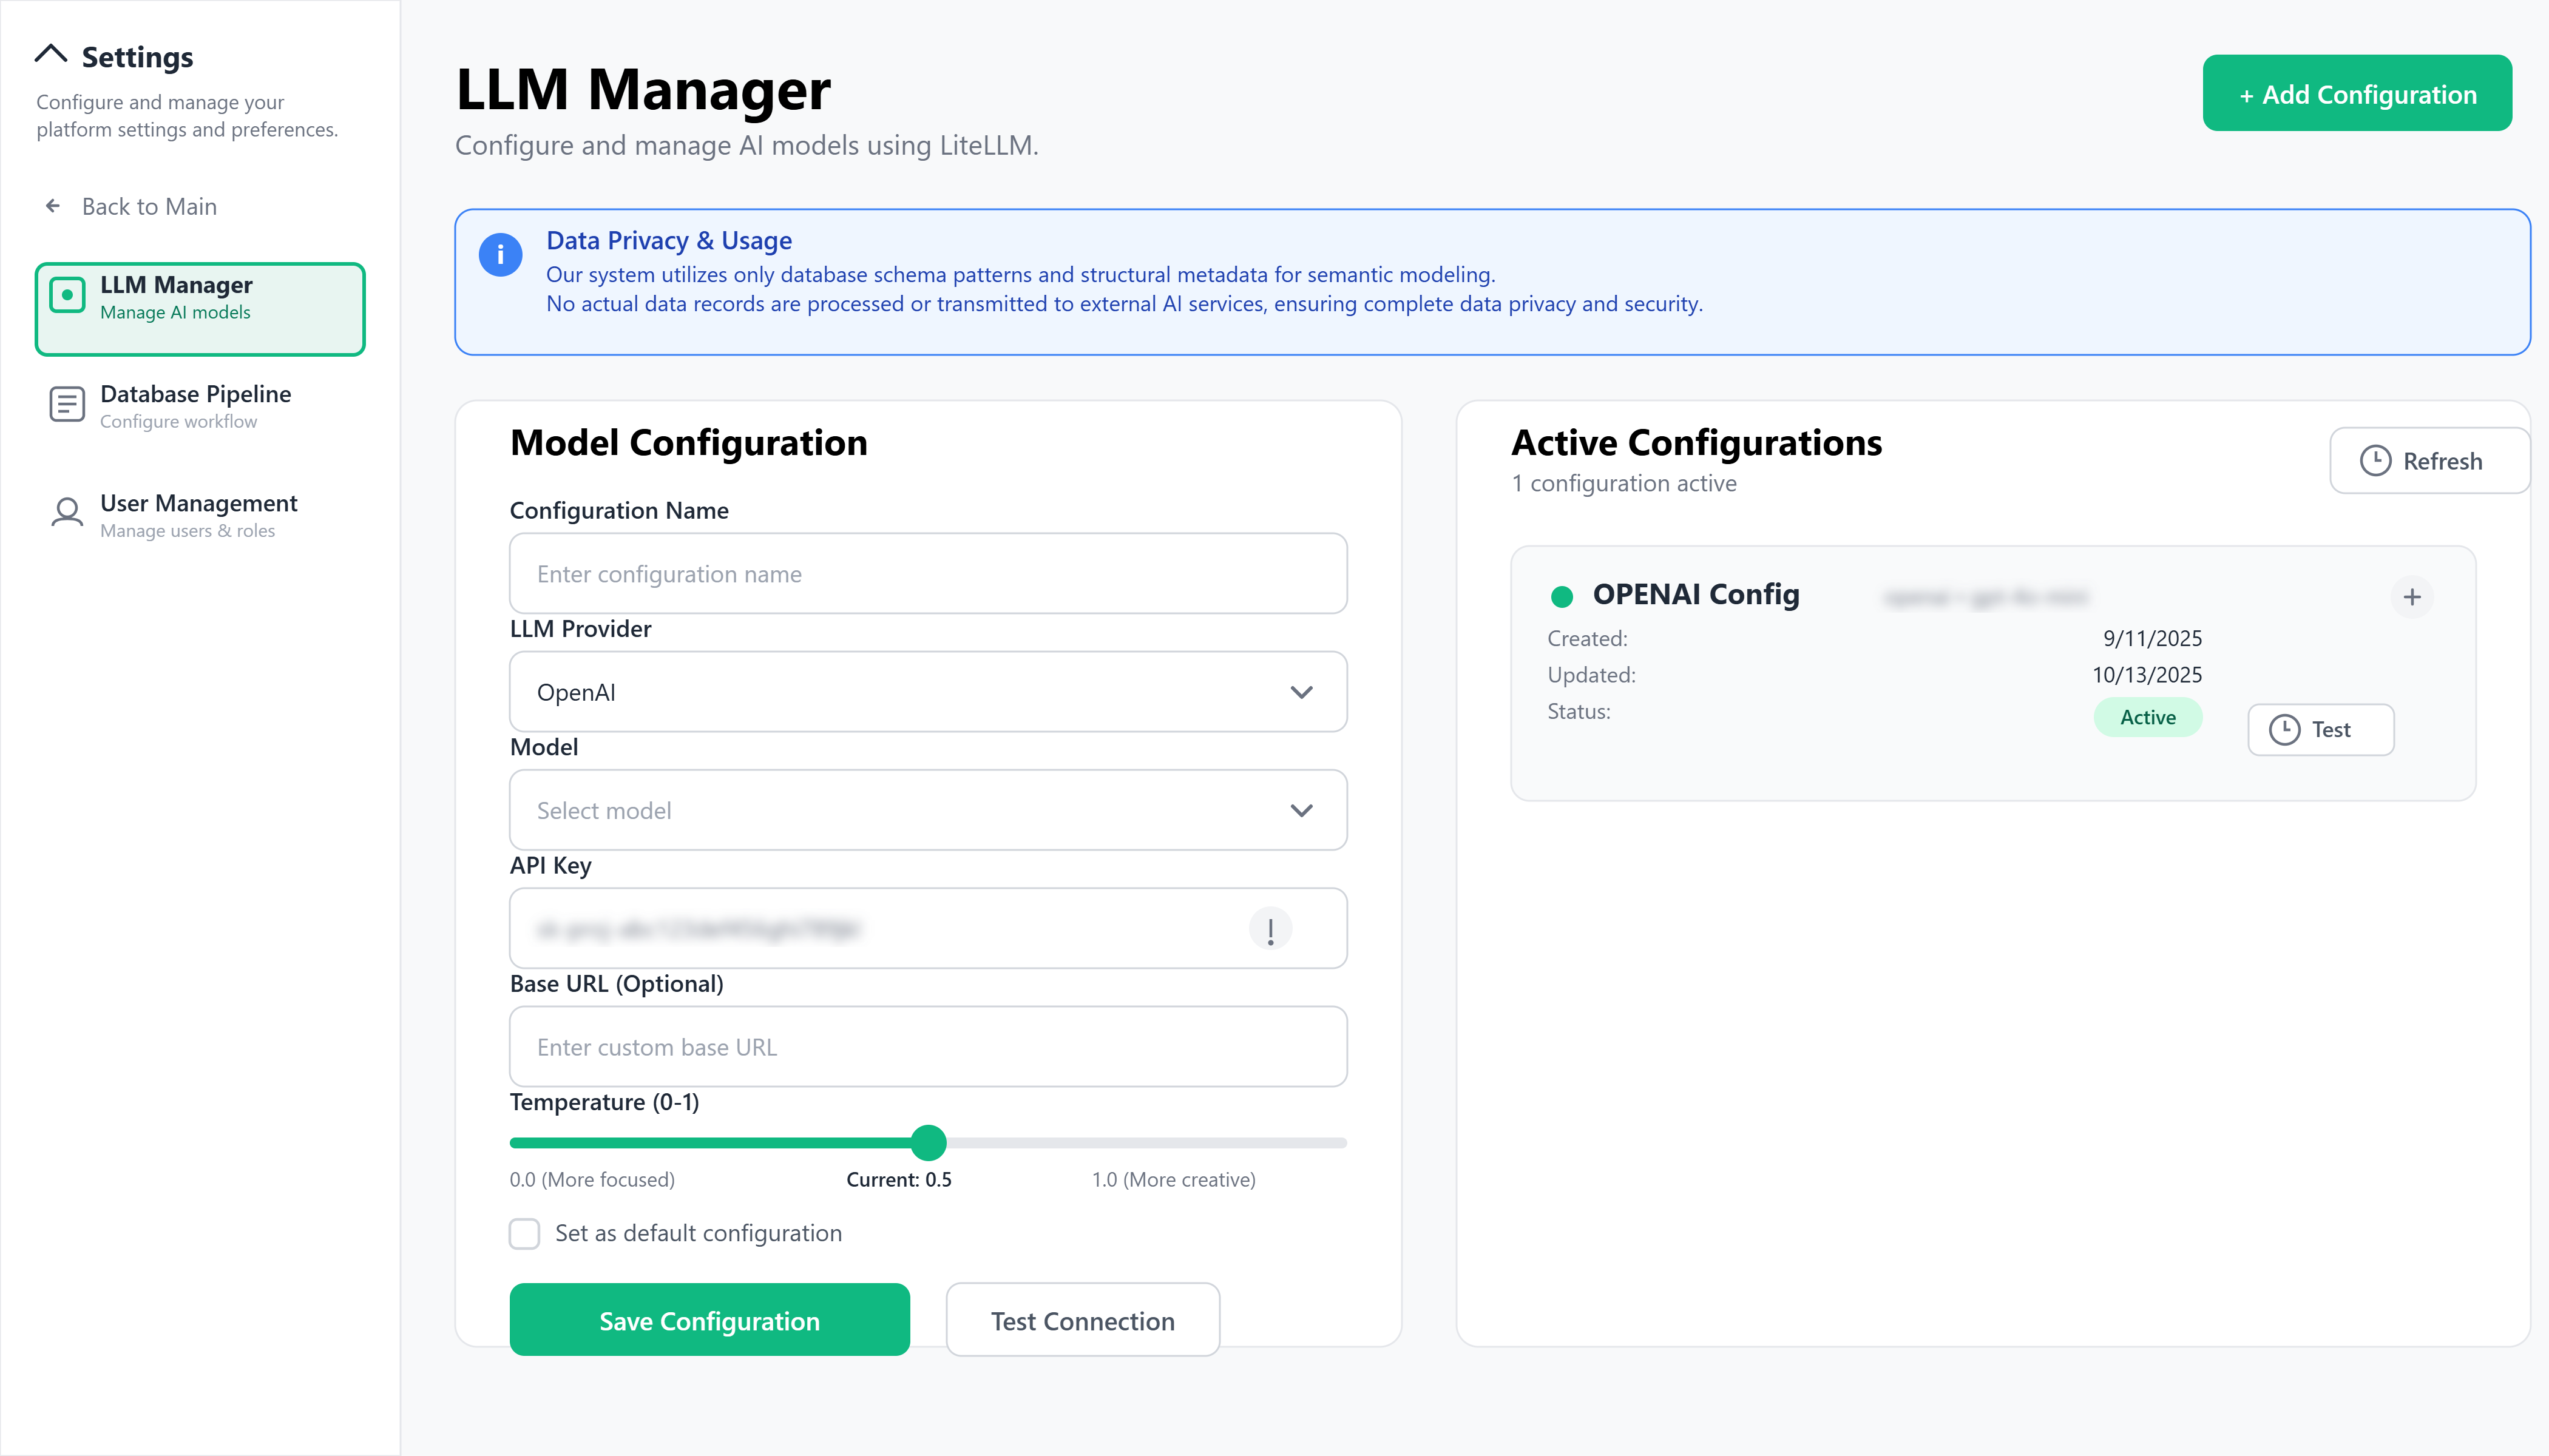Screen dimensions: 2549x1456
Task: Click the Test Connection button
Action: [x=1083, y=1320]
